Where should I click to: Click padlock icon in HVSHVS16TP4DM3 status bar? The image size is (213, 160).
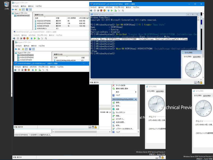(201, 82)
